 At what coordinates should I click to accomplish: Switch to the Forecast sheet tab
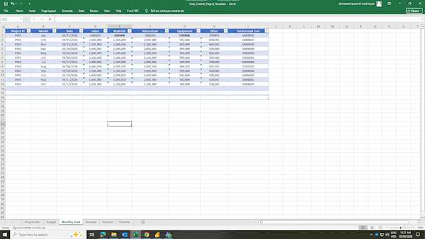(107, 222)
